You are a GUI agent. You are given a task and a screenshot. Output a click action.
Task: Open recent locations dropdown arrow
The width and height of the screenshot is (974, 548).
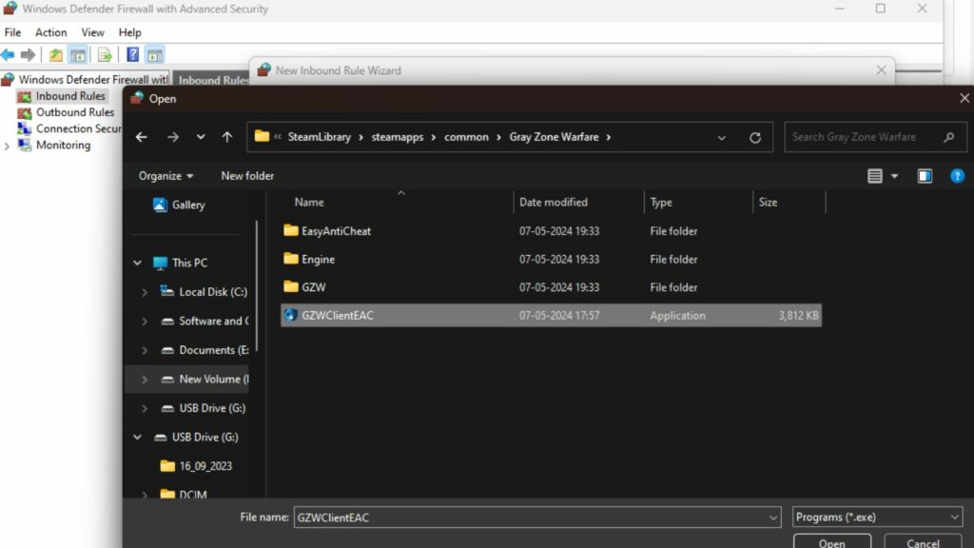[x=201, y=137]
